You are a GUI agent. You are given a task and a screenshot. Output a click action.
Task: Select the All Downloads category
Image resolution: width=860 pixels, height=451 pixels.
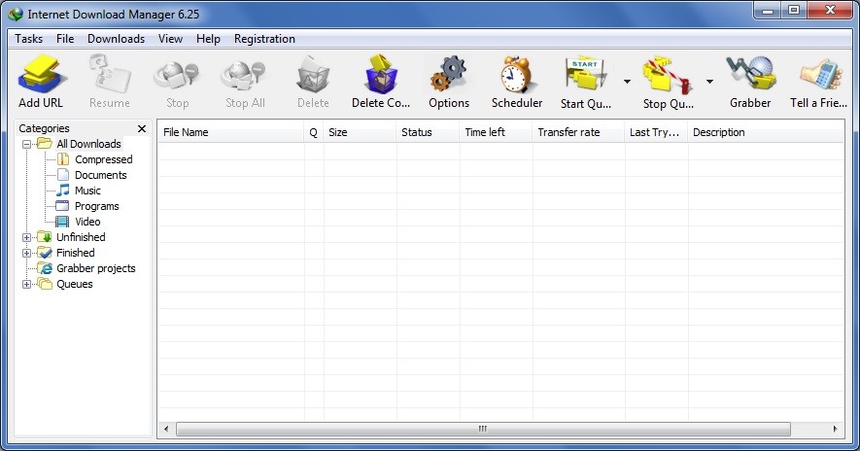click(x=88, y=144)
